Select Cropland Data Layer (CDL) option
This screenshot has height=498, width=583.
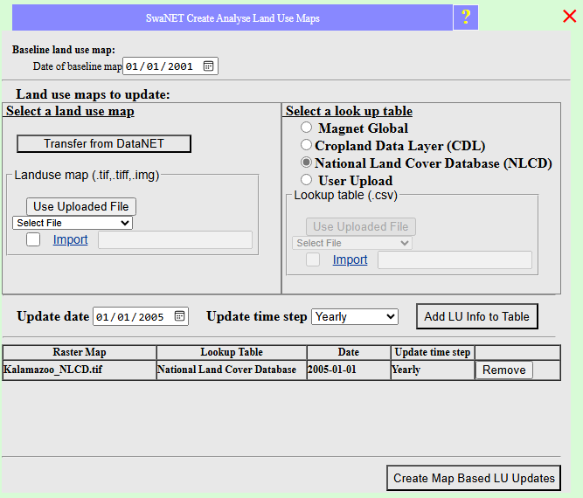(306, 145)
